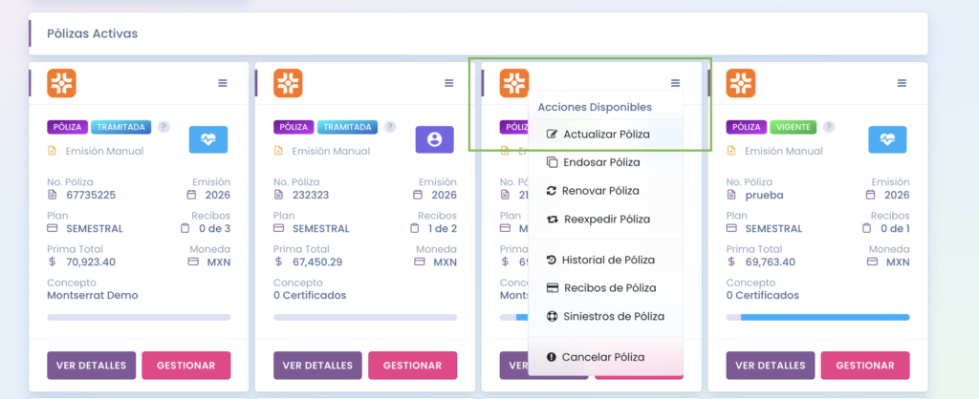Click GESTIONAR on policy 232323 card

(x=413, y=366)
